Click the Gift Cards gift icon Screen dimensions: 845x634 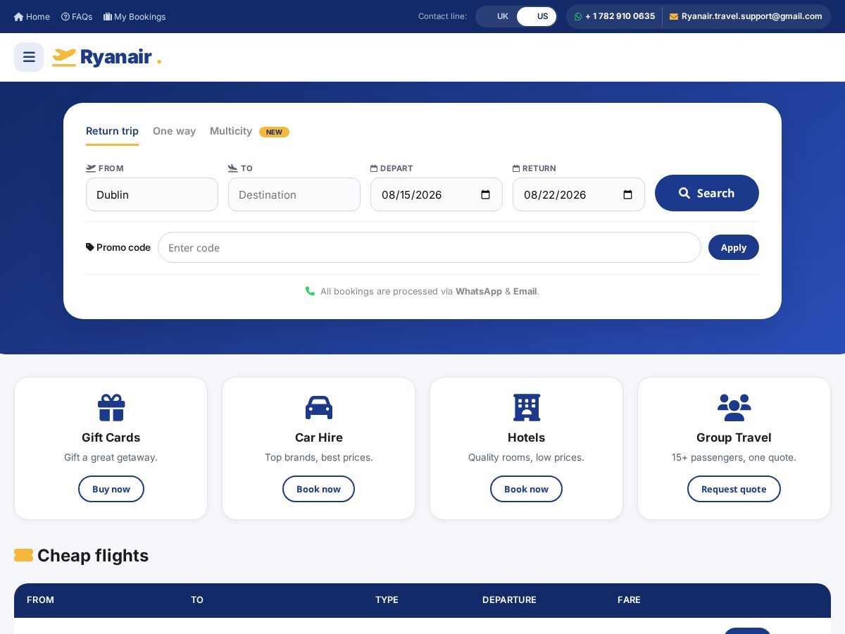(x=111, y=407)
